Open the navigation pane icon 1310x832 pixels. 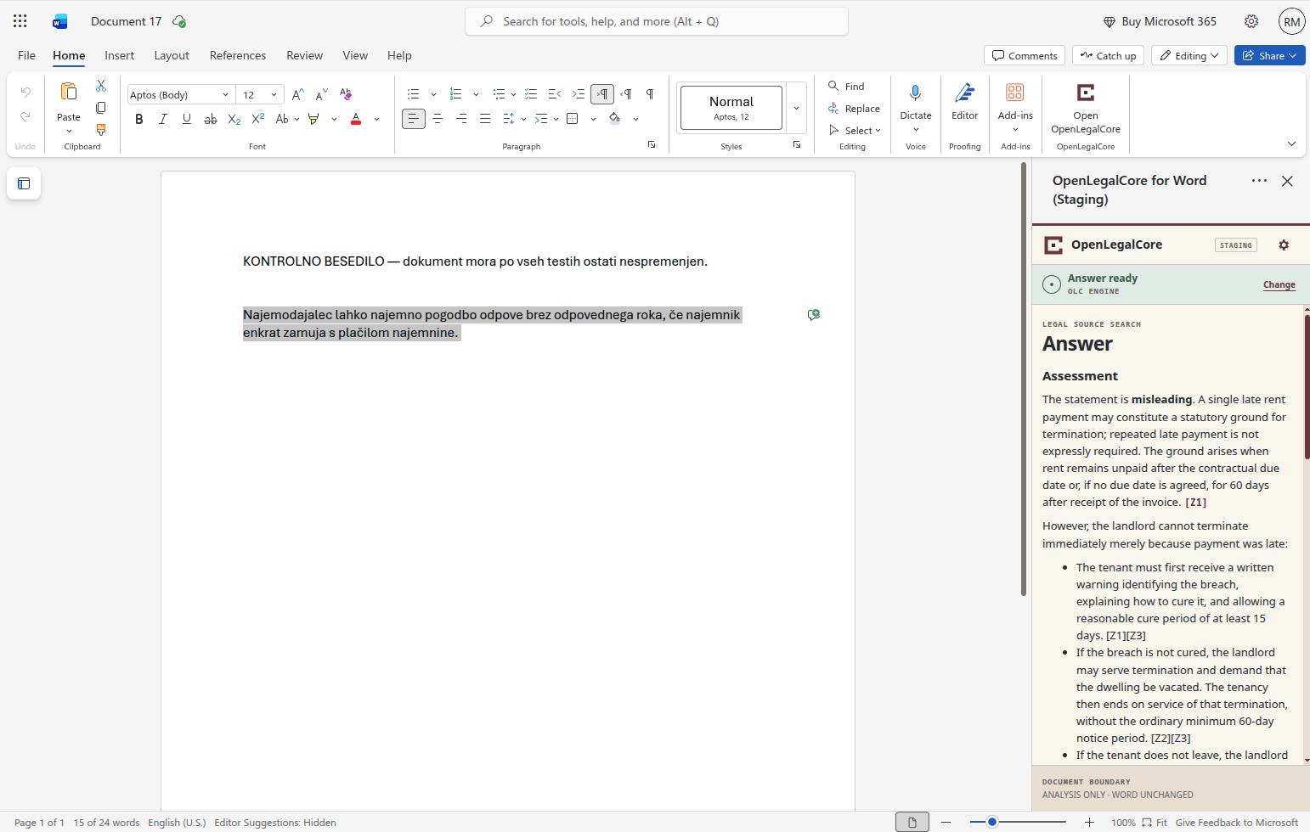[24, 183]
